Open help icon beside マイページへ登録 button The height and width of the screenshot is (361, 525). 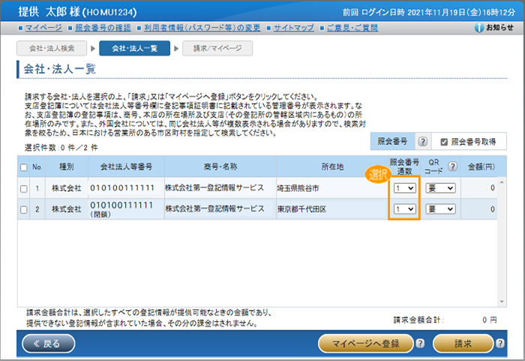pos(420,343)
